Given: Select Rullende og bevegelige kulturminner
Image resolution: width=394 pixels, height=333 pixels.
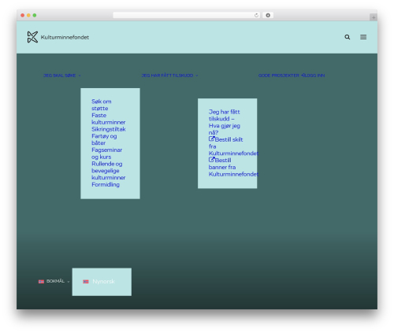Looking at the screenshot, I should (x=108, y=171).
